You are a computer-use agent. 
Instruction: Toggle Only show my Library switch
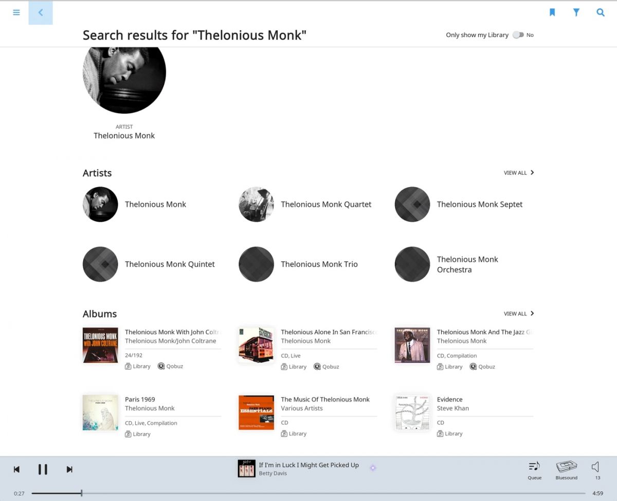[518, 35]
